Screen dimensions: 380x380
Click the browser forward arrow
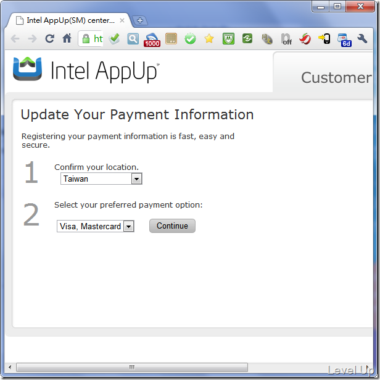pyautogui.click(x=32, y=38)
